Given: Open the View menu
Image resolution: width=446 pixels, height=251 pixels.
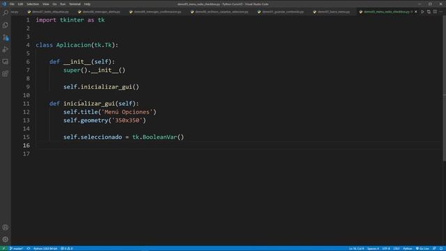Looking at the screenshot, I should (45, 4).
